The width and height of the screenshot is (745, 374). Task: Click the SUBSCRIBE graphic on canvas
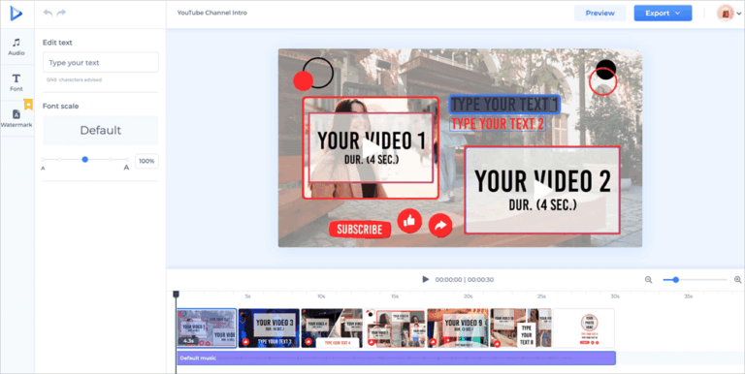point(360,230)
